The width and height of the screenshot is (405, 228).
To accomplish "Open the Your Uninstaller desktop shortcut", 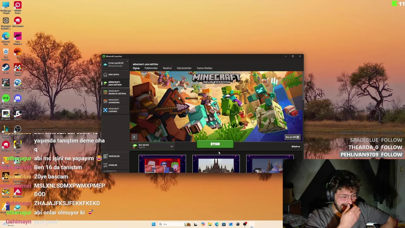I will point(18,85).
